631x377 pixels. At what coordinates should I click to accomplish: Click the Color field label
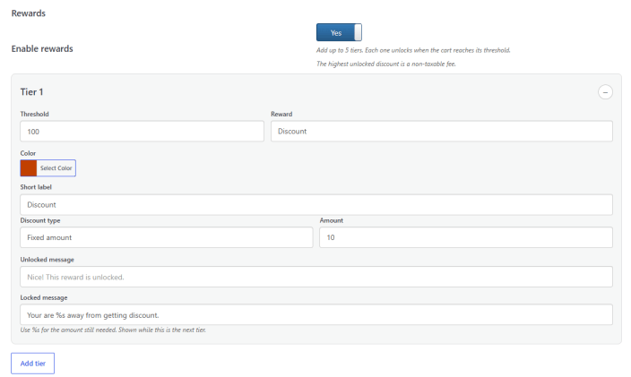(28, 153)
